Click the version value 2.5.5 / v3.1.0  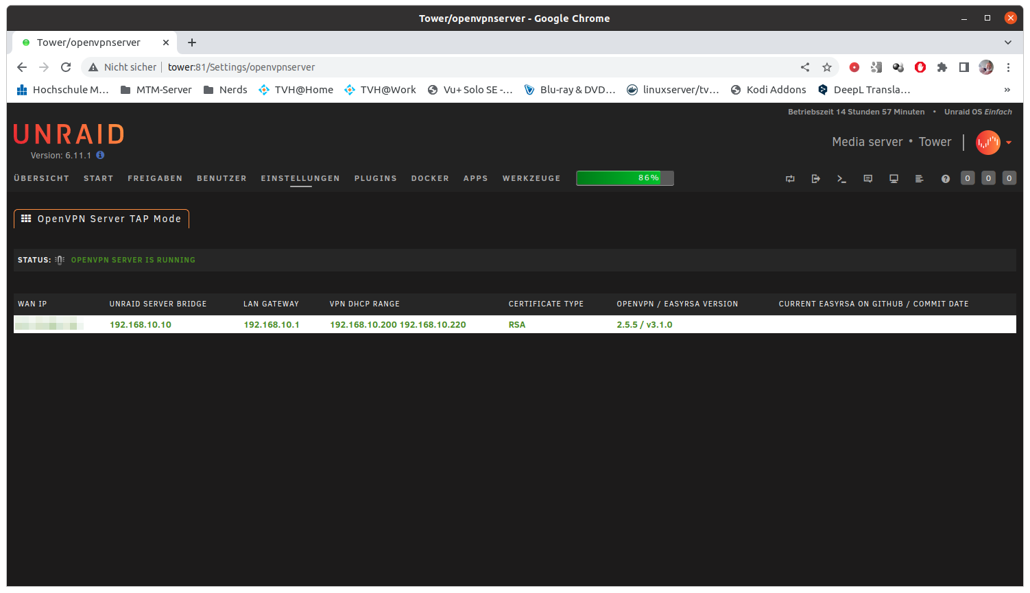coord(645,325)
